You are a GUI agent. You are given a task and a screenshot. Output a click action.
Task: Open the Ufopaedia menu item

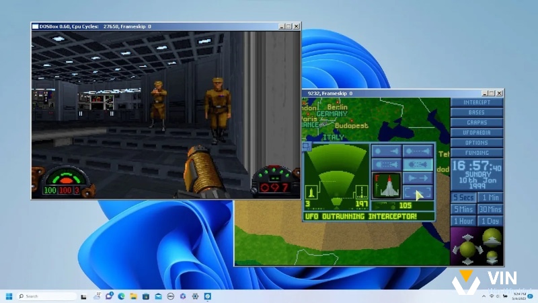click(477, 133)
